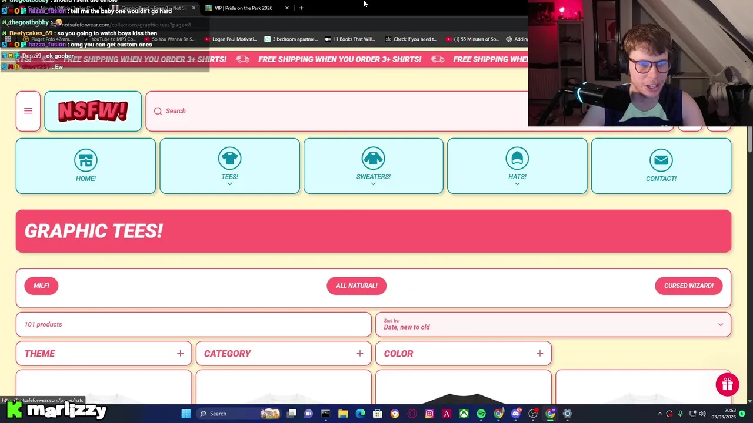Open the terminal icon in the taskbar
753x423 pixels.
coord(325,414)
